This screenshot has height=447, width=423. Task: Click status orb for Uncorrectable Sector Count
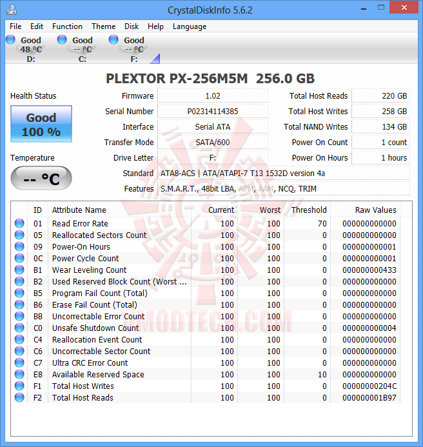(x=19, y=351)
